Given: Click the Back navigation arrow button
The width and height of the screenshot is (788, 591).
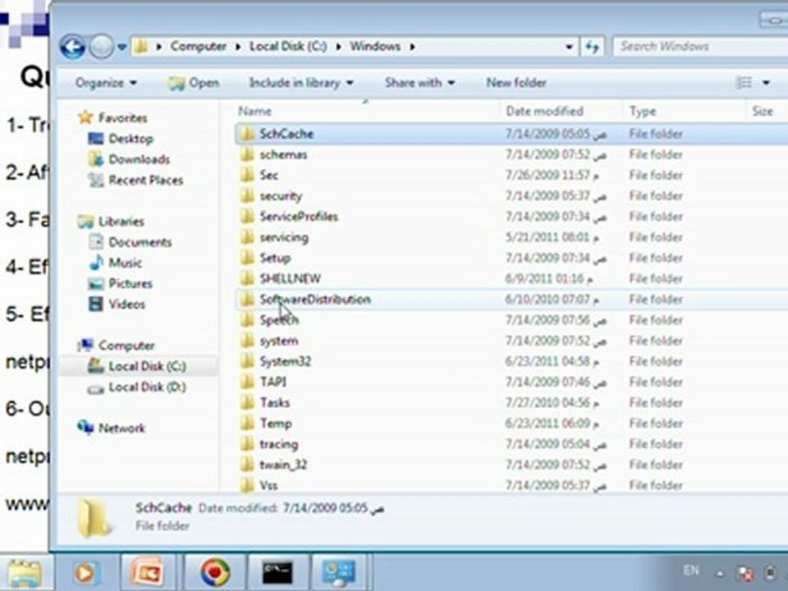Looking at the screenshot, I should [72, 48].
